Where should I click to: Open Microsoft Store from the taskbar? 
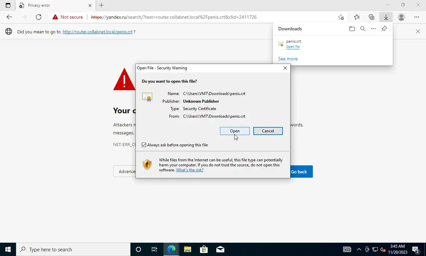[204, 249]
